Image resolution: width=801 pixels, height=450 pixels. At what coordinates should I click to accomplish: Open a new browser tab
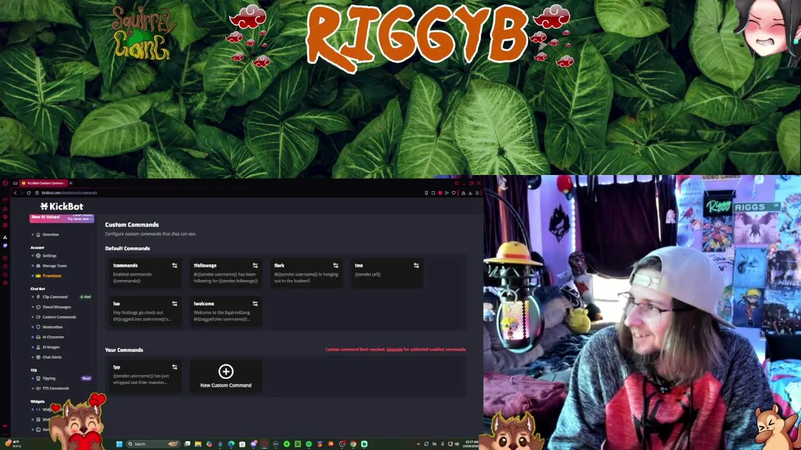[71, 183]
